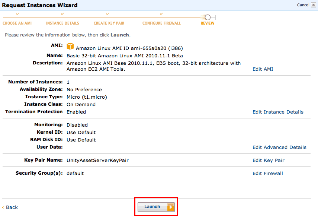Open the Edit AMI link
The image size is (318, 216).
[263, 69]
